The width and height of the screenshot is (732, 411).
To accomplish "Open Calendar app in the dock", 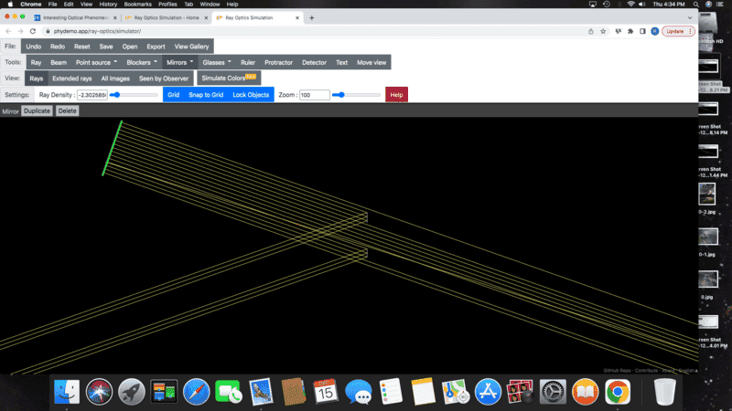I will tap(326, 392).
